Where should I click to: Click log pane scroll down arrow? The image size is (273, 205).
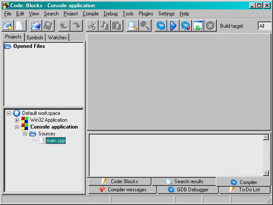pos(266,173)
